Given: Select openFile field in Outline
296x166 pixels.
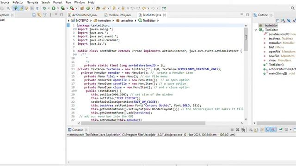Looking at the screenshot, I should point(279,52).
